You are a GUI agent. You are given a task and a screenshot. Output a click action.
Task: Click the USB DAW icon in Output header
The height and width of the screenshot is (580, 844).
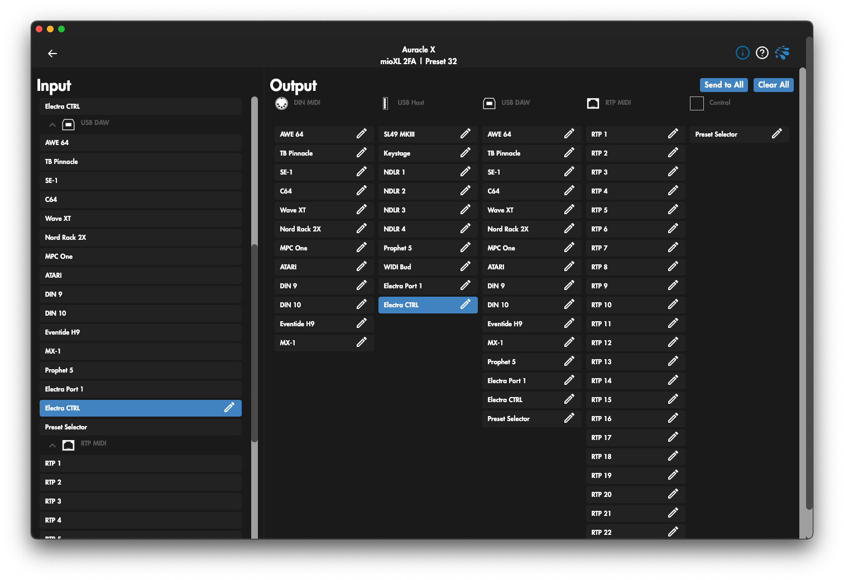tap(489, 103)
